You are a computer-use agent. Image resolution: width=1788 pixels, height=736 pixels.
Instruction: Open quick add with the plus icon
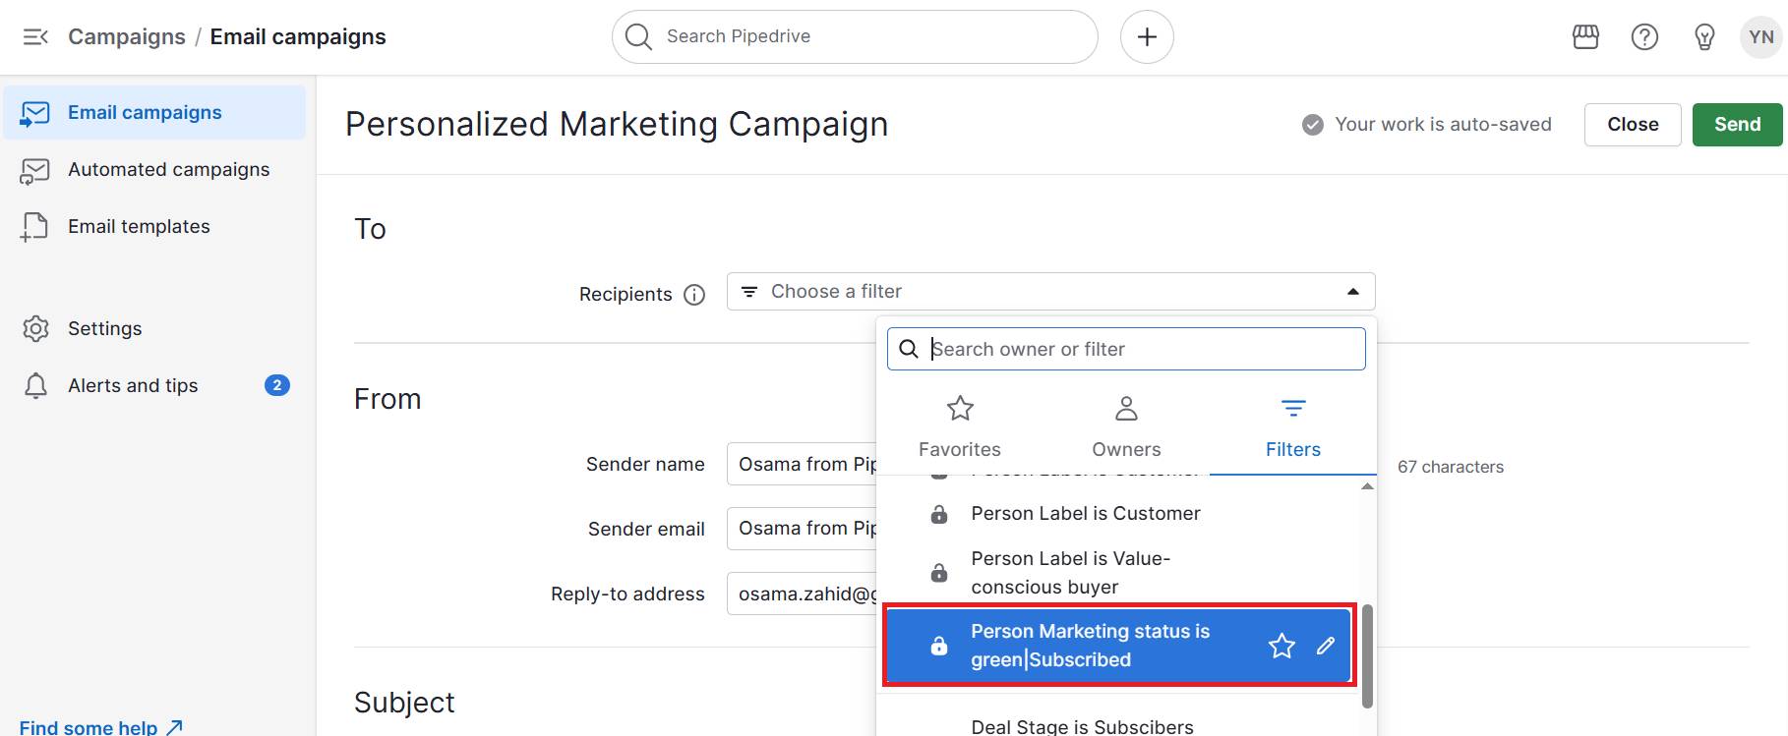tap(1146, 36)
